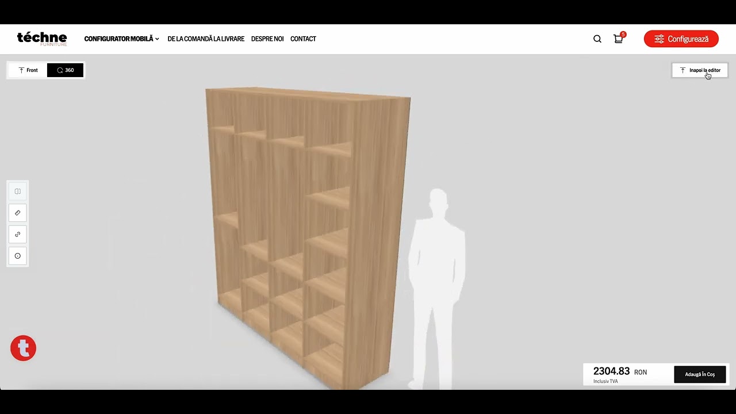Screen dimensions: 736x414
Task: Open the shopping cart icon
Action: pyautogui.click(x=618, y=39)
